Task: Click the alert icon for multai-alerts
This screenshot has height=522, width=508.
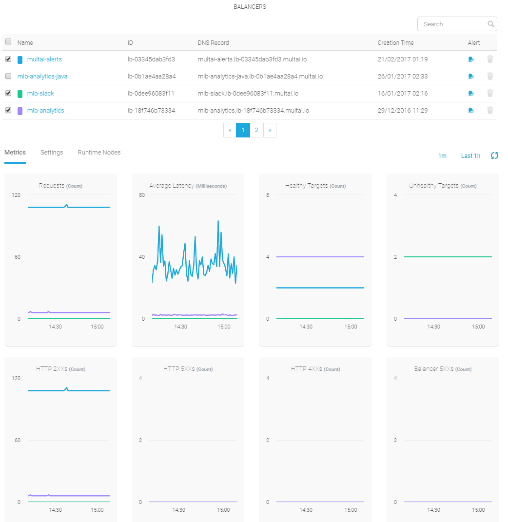Action: click(x=470, y=59)
